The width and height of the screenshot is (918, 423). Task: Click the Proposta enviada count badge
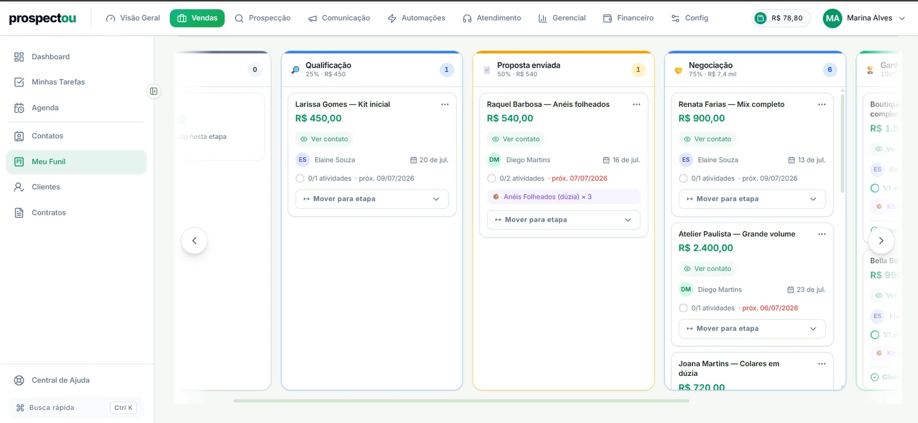638,69
